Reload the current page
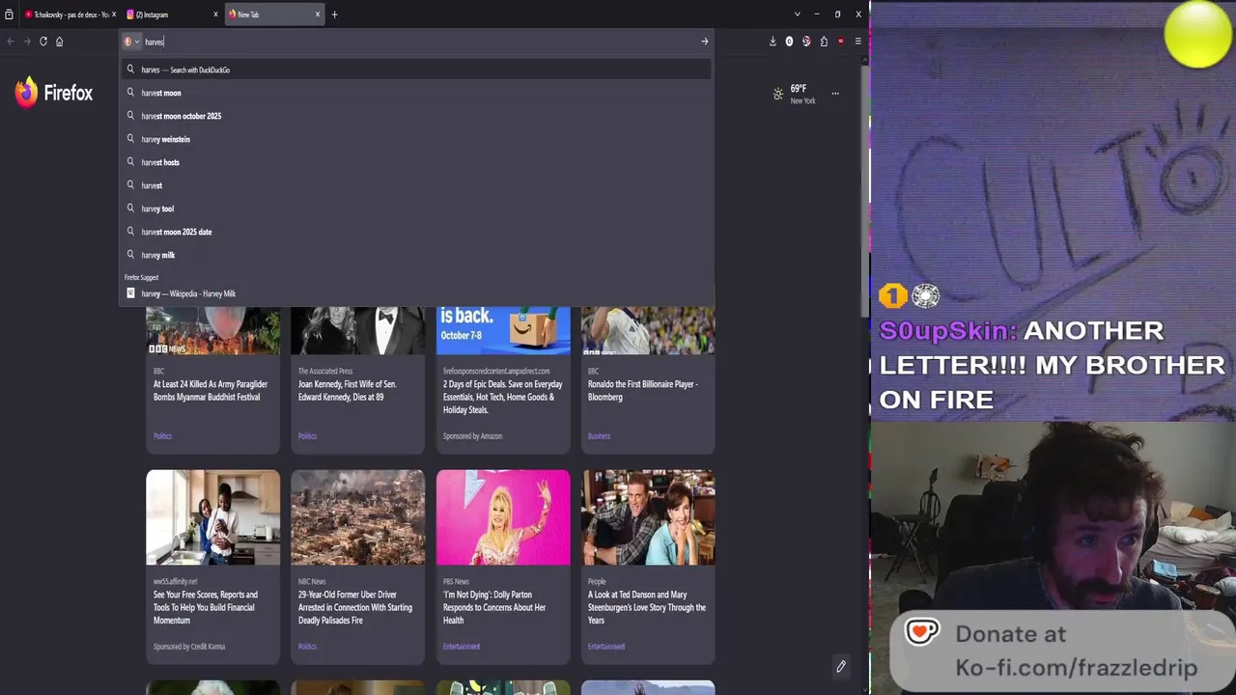This screenshot has width=1236, height=695. click(43, 42)
